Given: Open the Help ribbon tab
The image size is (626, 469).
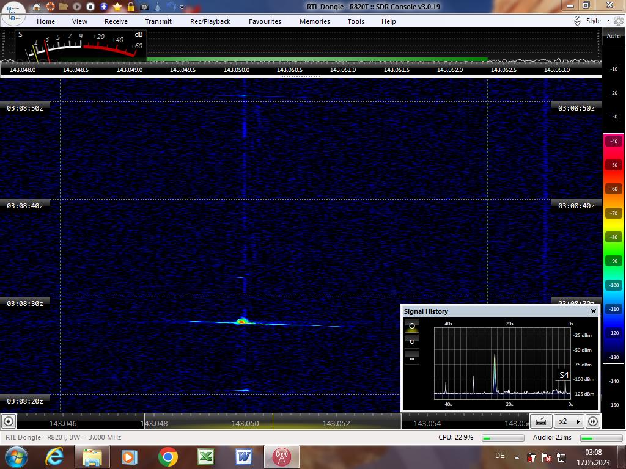Looking at the screenshot, I should click(388, 21).
